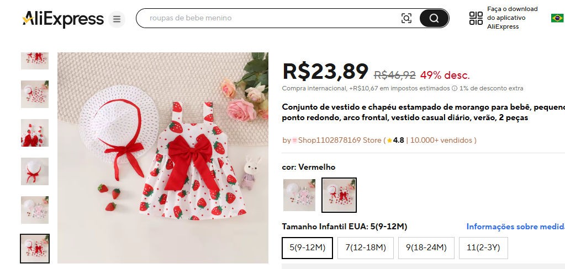Select the red Vermelho color swatch
The image size is (565, 269).
coord(339,195)
